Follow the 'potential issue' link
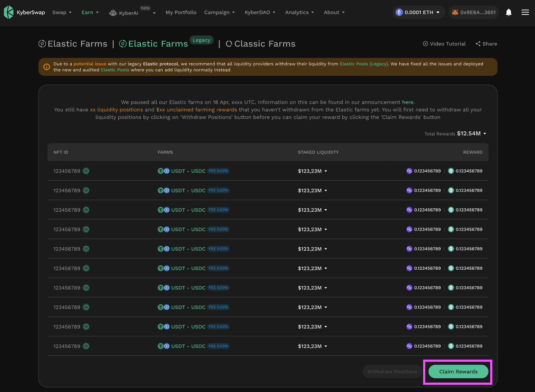This screenshot has width=535, height=392. [x=90, y=64]
